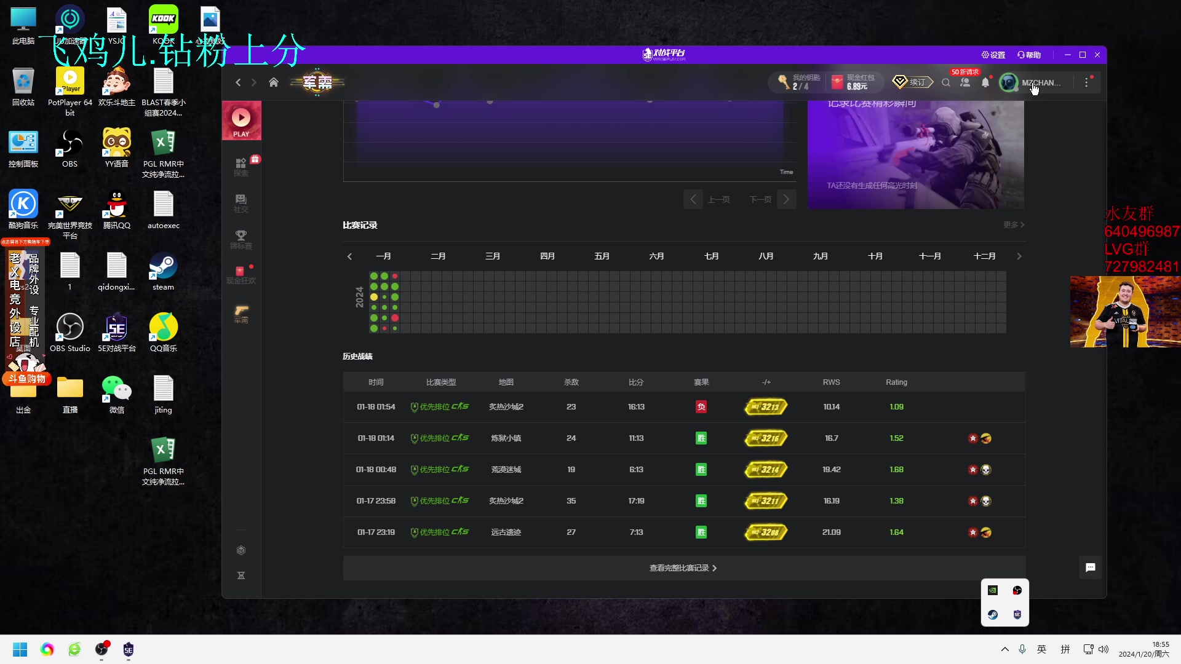This screenshot has width=1181, height=664.
Task: Click the home icon in navigation bar
Action: click(x=274, y=82)
